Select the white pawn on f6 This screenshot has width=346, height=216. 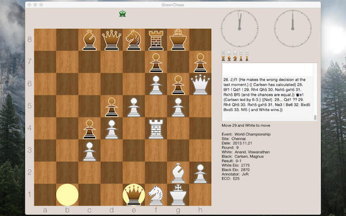click(x=156, y=85)
